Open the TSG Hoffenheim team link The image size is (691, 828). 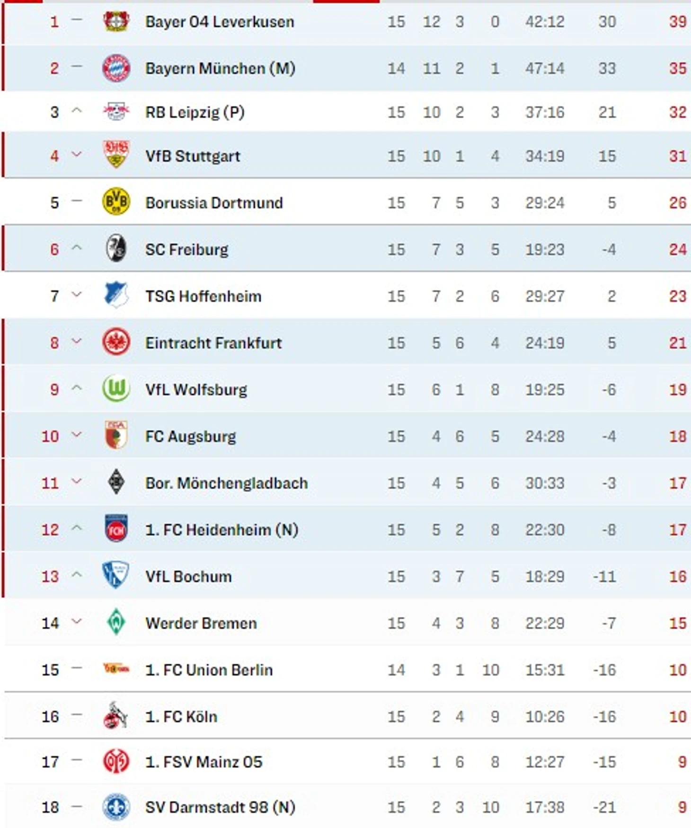[x=203, y=296]
